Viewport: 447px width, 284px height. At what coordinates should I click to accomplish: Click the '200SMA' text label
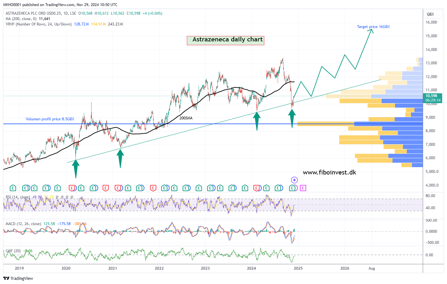(x=186, y=118)
